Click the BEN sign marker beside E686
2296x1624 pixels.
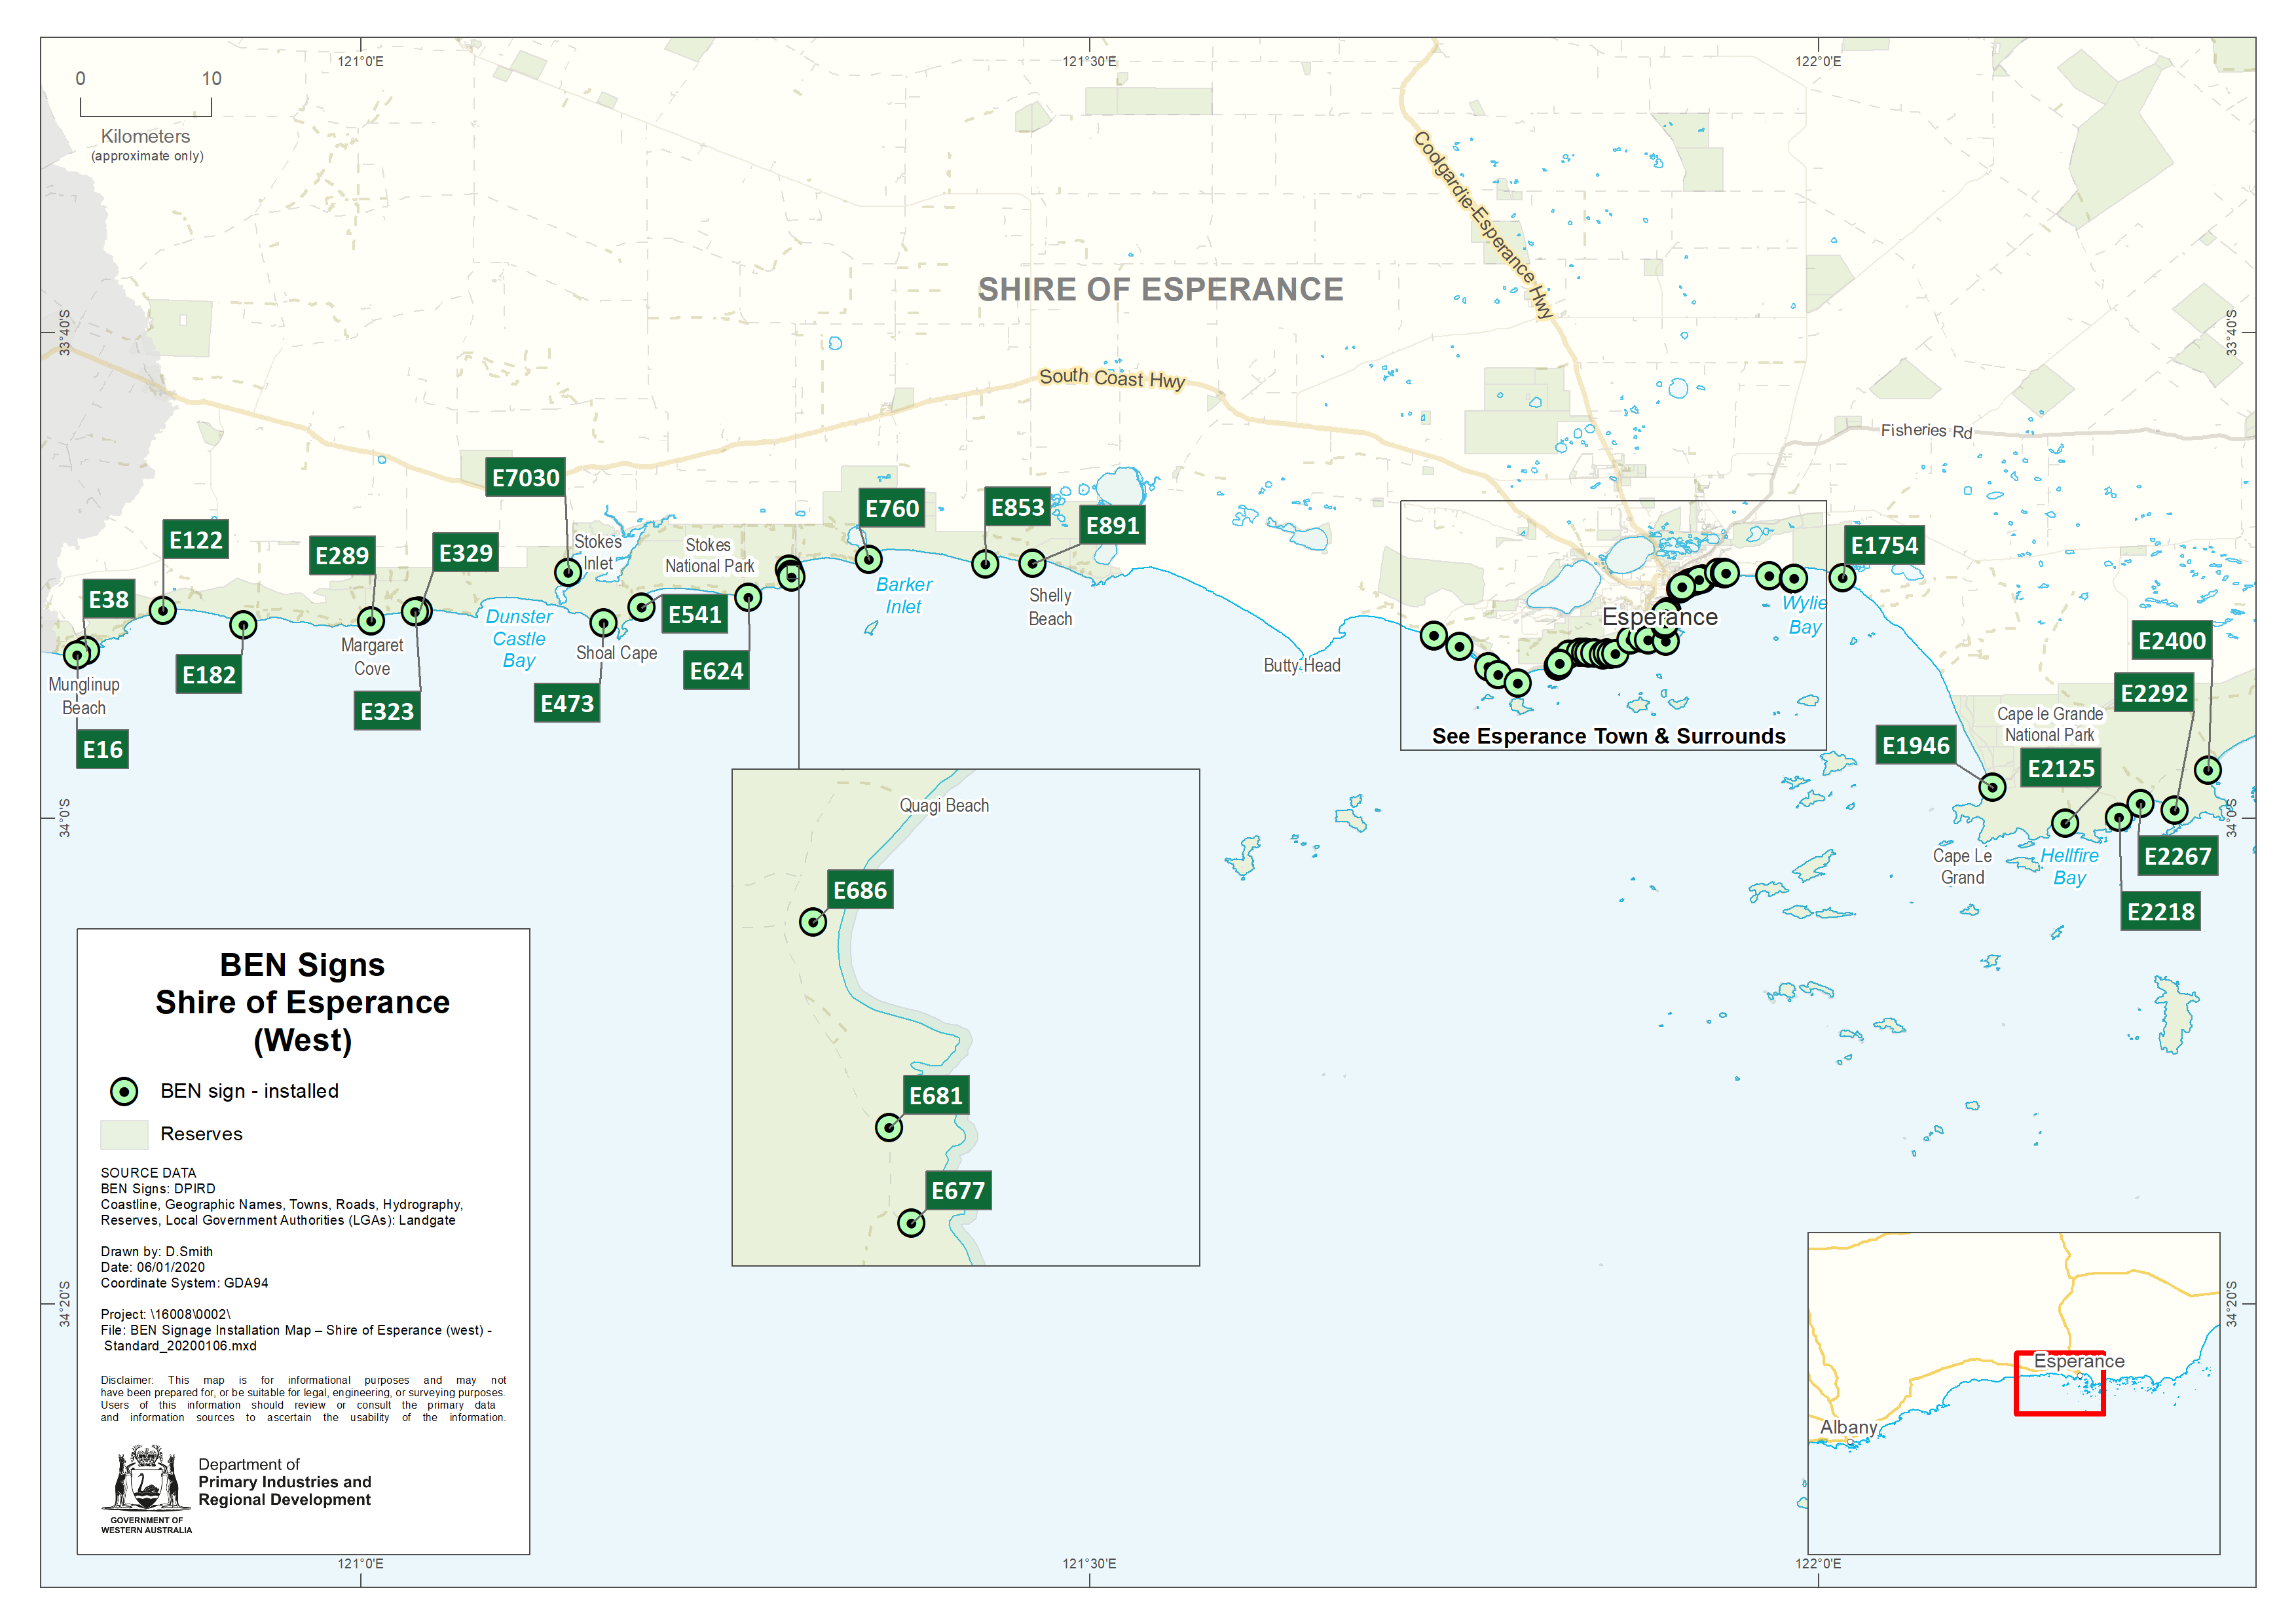click(812, 922)
